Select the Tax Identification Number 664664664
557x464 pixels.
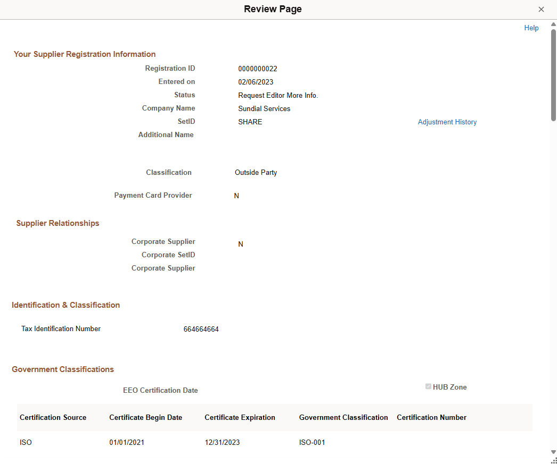point(201,328)
